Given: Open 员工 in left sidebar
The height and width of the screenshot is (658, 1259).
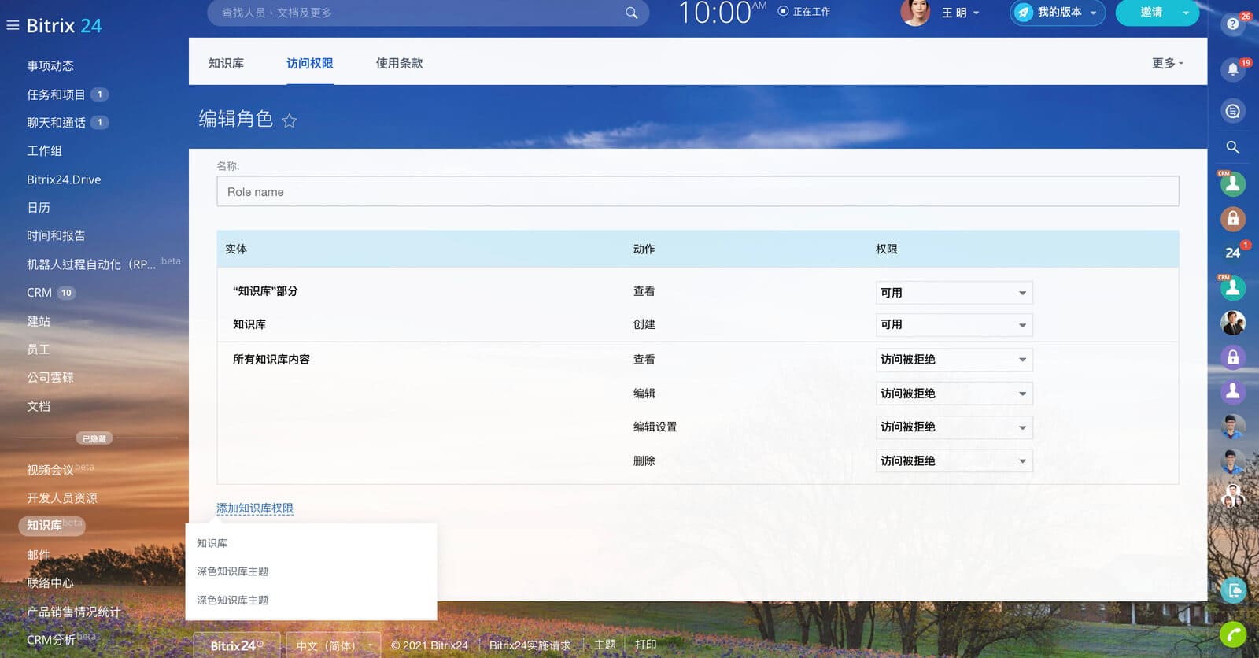Looking at the screenshot, I should [39, 349].
